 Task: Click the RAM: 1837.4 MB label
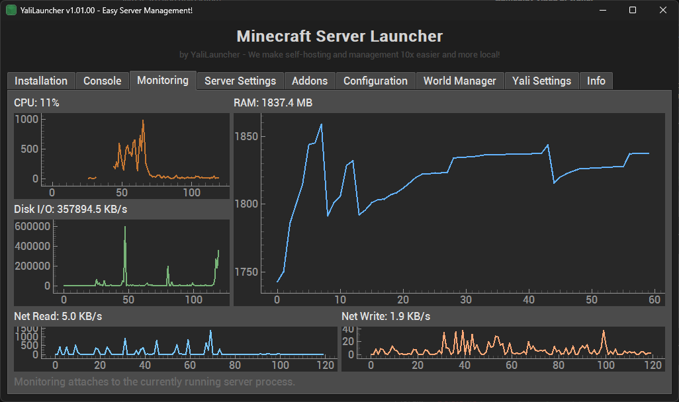[x=273, y=103]
